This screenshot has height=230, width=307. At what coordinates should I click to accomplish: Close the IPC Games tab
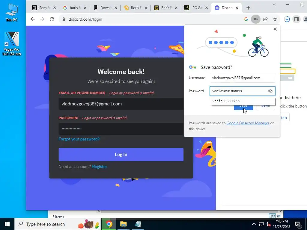click(x=207, y=8)
